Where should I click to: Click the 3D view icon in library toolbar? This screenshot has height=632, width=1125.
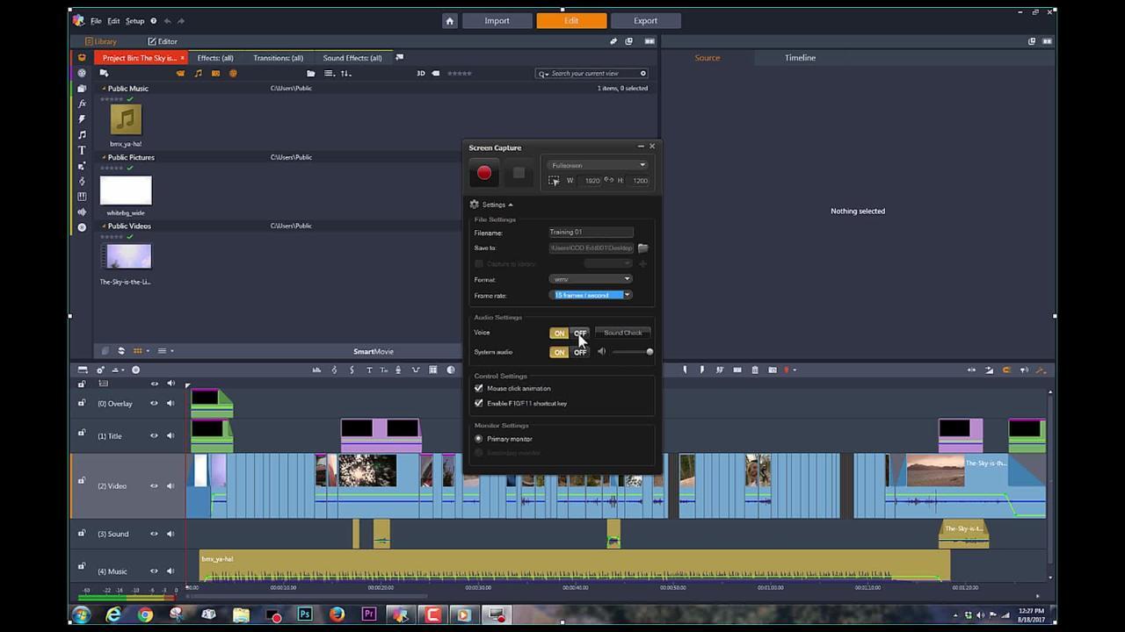pos(421,74)
